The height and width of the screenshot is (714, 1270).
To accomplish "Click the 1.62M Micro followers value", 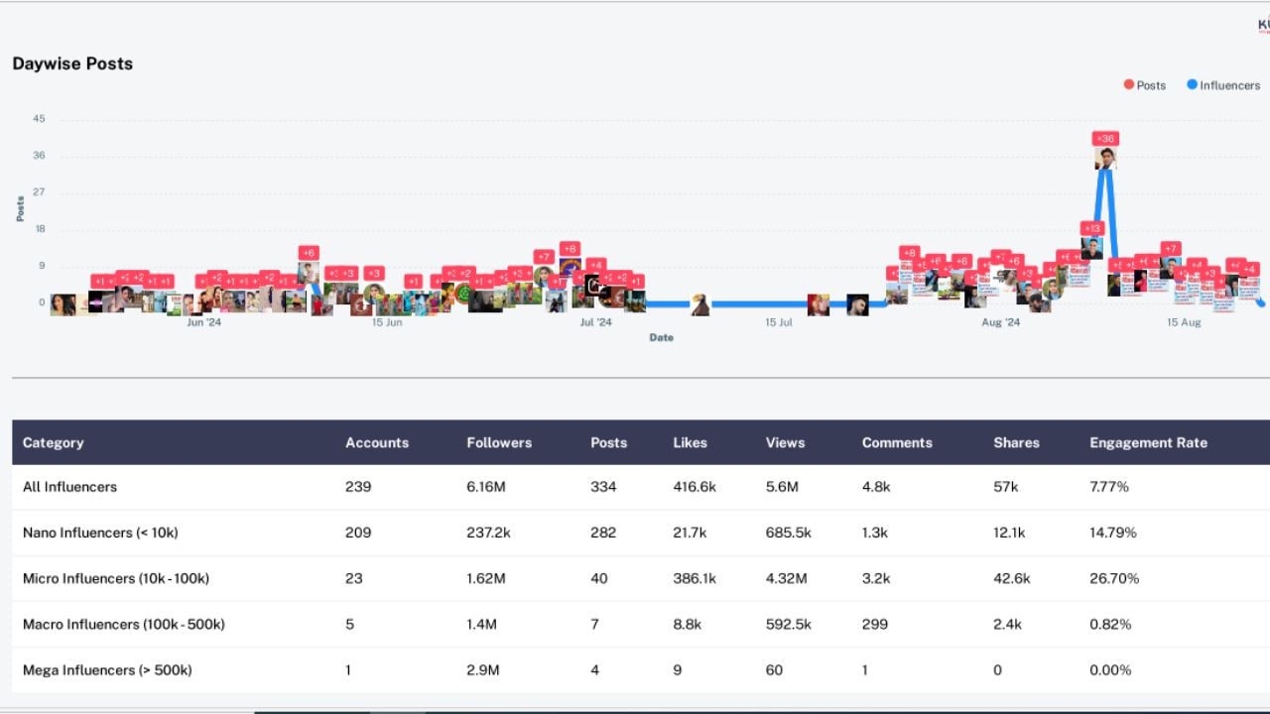I will pos(486,578).
